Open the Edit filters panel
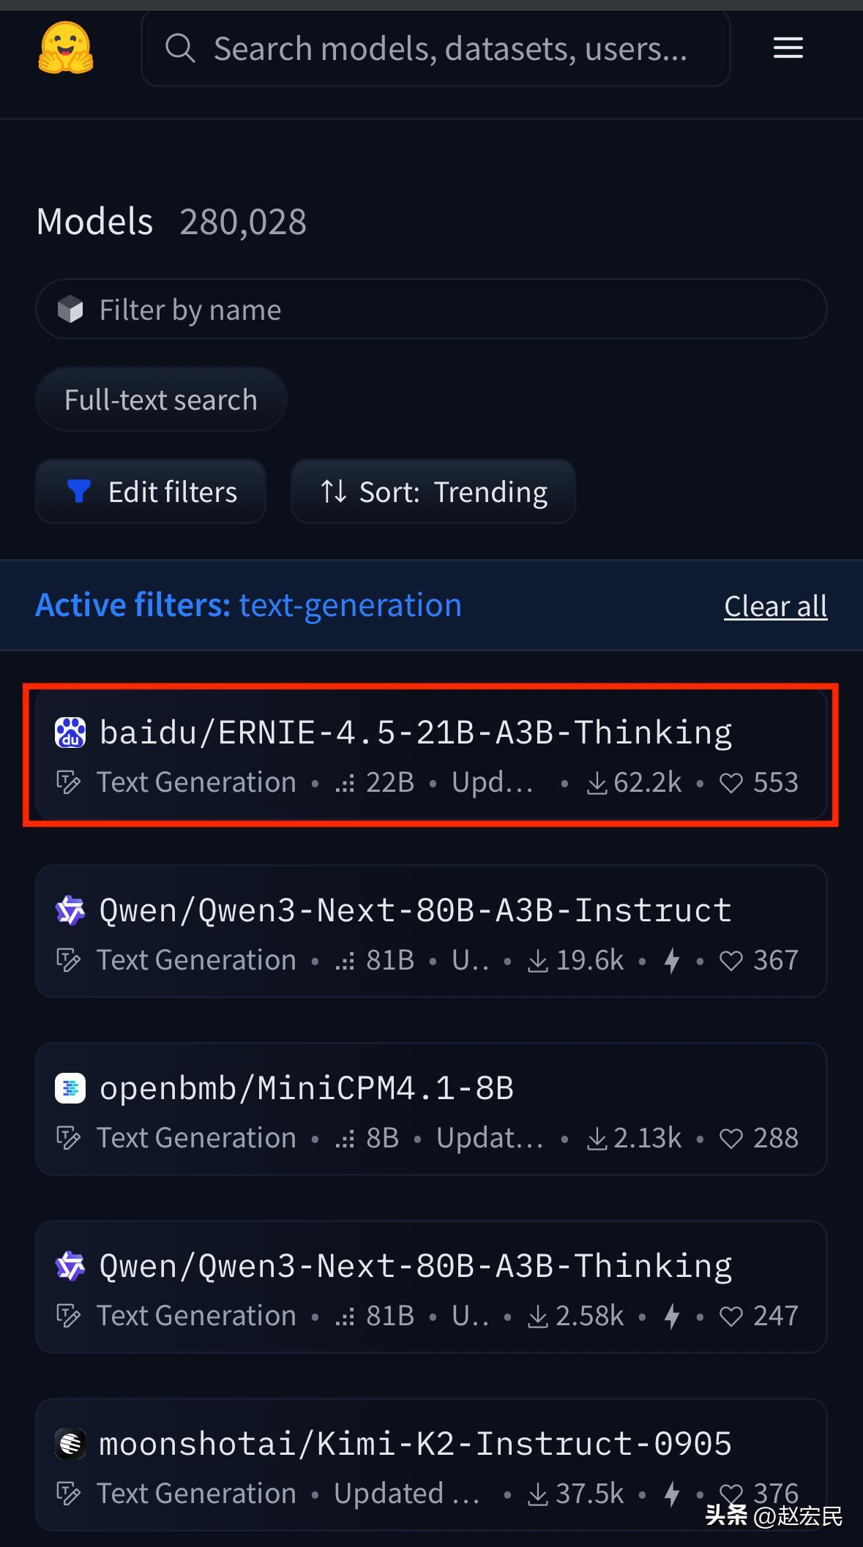The width and height of the screenshot is (863, 1547). pos(151,492)
